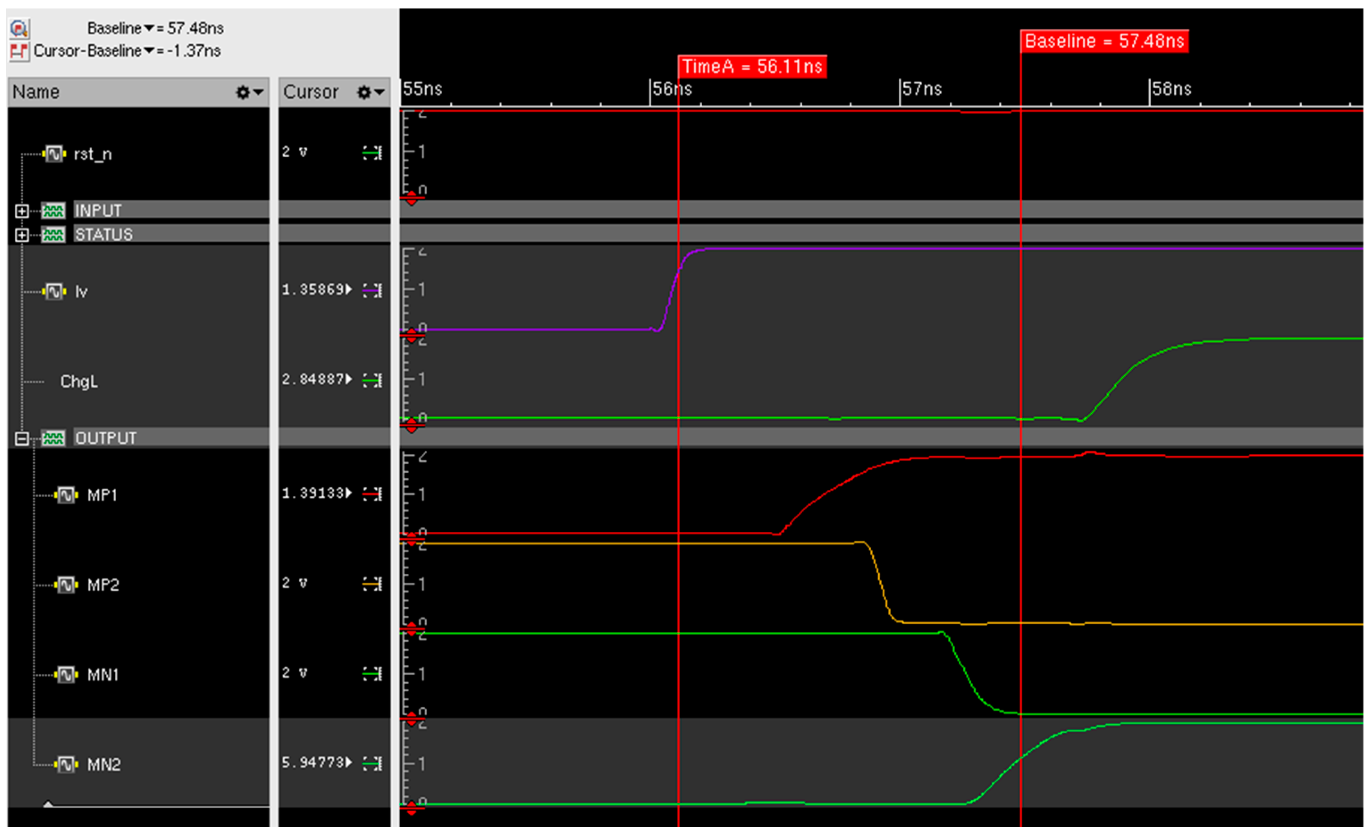The width and height of the screenshot is (1371, 836).
Task: Click the Baseline = 57.48ns marker flag
Action: tap(1104, 41)
